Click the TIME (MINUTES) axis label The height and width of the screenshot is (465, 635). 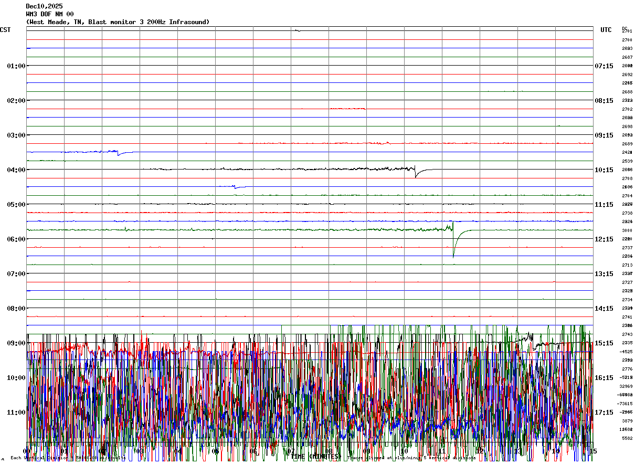(315, 457)
